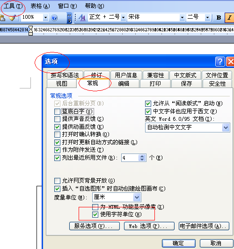Click the ruler's first-line indent marker
The width and height of the screenshot is (234, 249).
pos(30,28)
